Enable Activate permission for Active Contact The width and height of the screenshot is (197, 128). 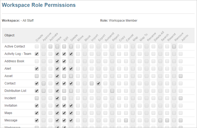point(50,46)
